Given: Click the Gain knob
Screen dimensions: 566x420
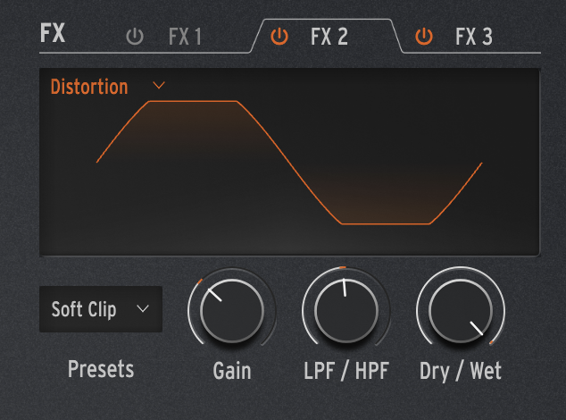Looking at the screenshot, I should (232, 311).
